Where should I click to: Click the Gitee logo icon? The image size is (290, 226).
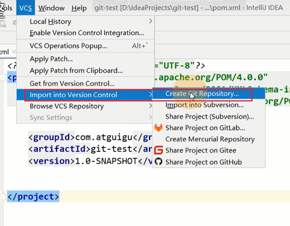(159, 150)
